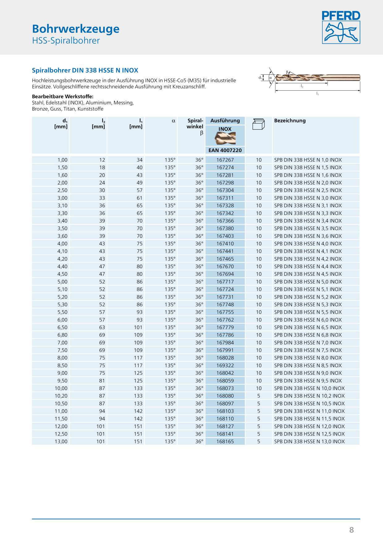Click SPB DIN 338 HSSE N 12,5 INOX

[309, 434]
